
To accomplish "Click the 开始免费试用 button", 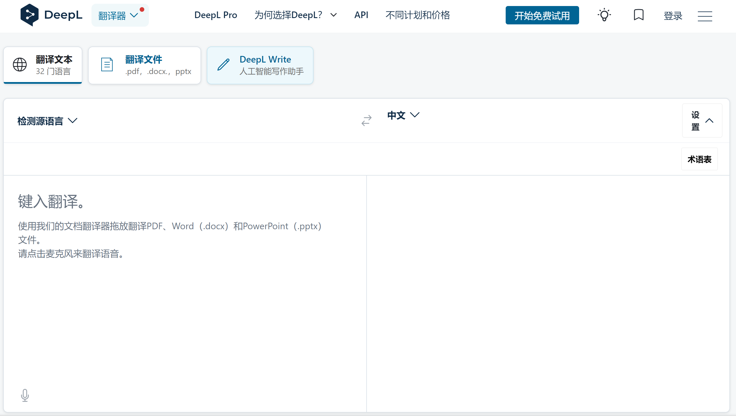I will click(x=542, y=15).
